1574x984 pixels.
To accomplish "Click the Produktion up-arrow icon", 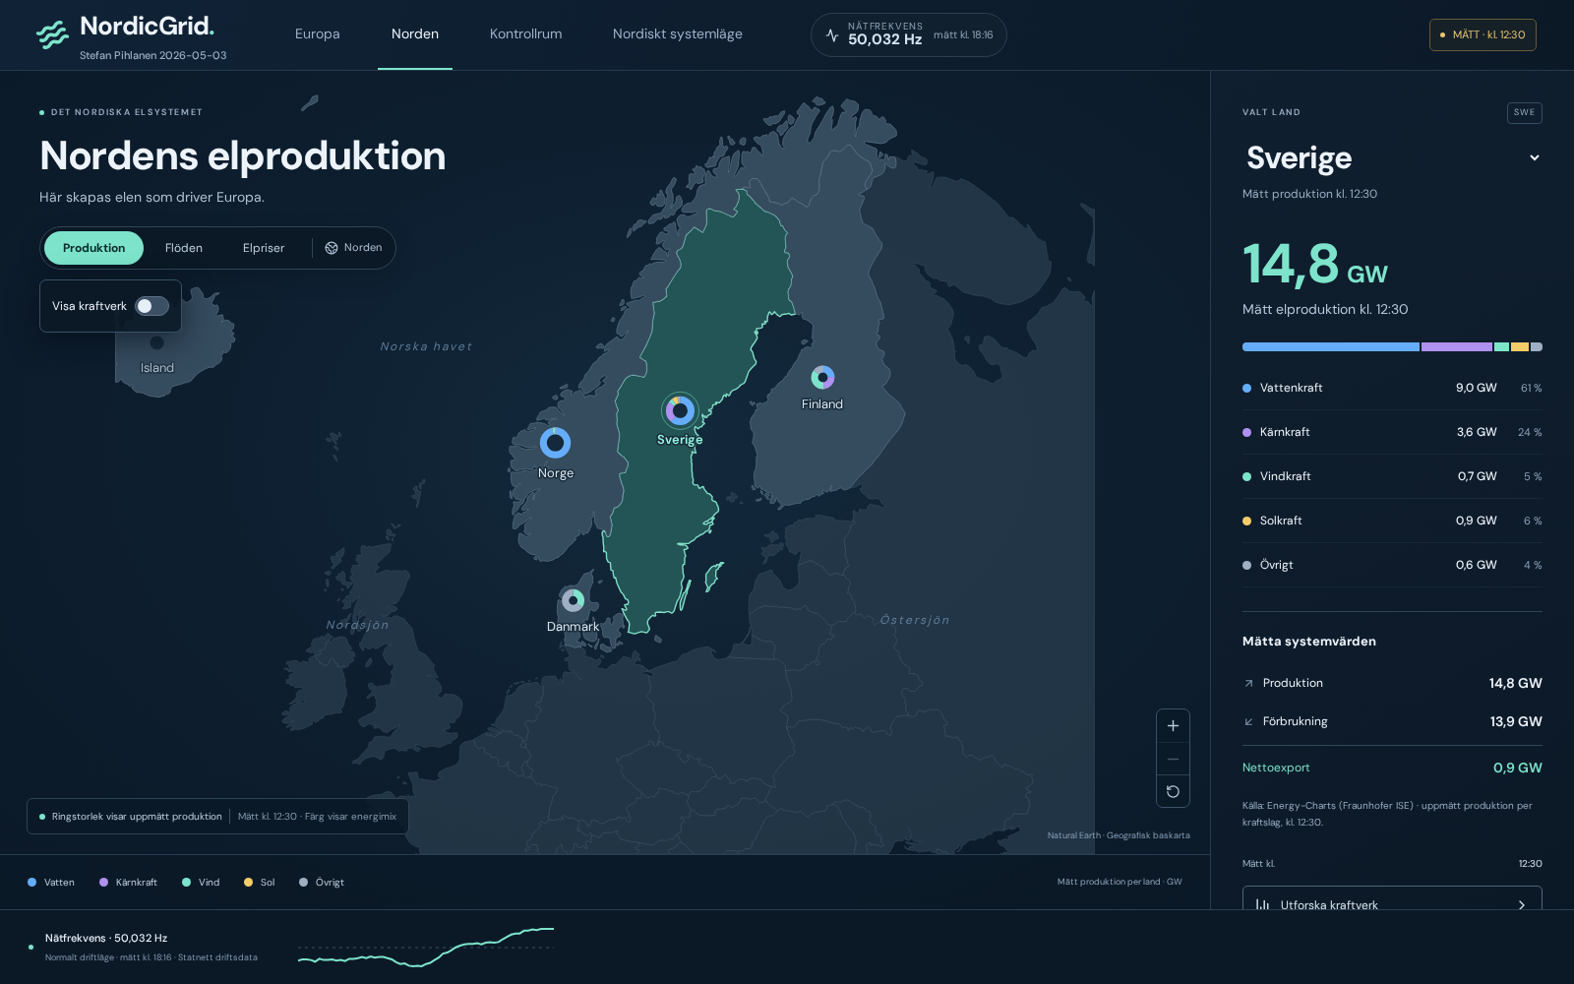I will (x=1248, y=683).
